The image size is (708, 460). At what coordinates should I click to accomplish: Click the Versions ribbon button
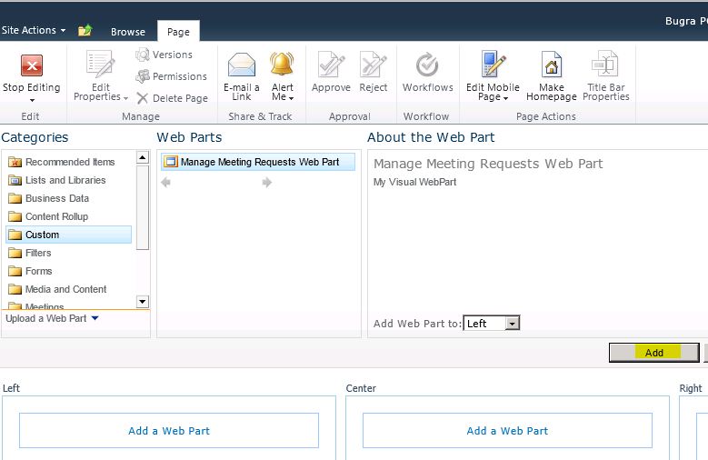(x=165, y=55)
